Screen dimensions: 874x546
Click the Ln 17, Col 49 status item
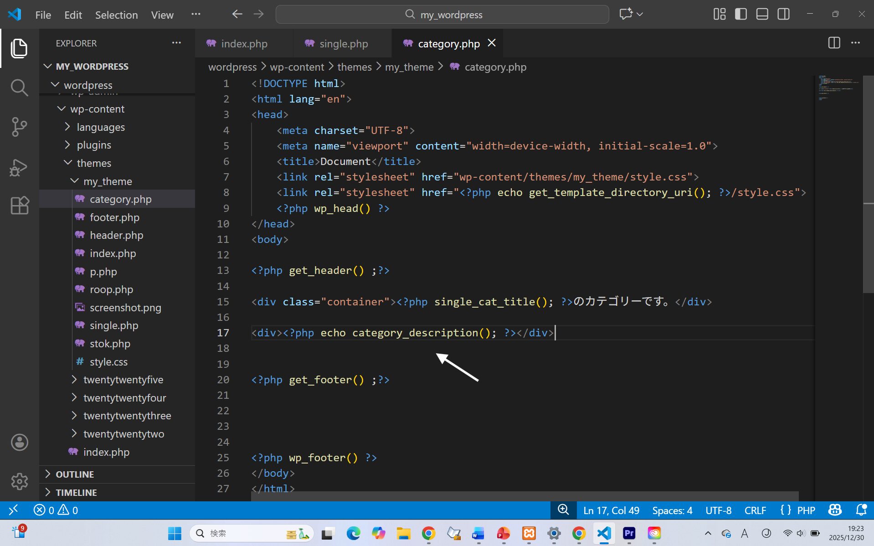611,510
